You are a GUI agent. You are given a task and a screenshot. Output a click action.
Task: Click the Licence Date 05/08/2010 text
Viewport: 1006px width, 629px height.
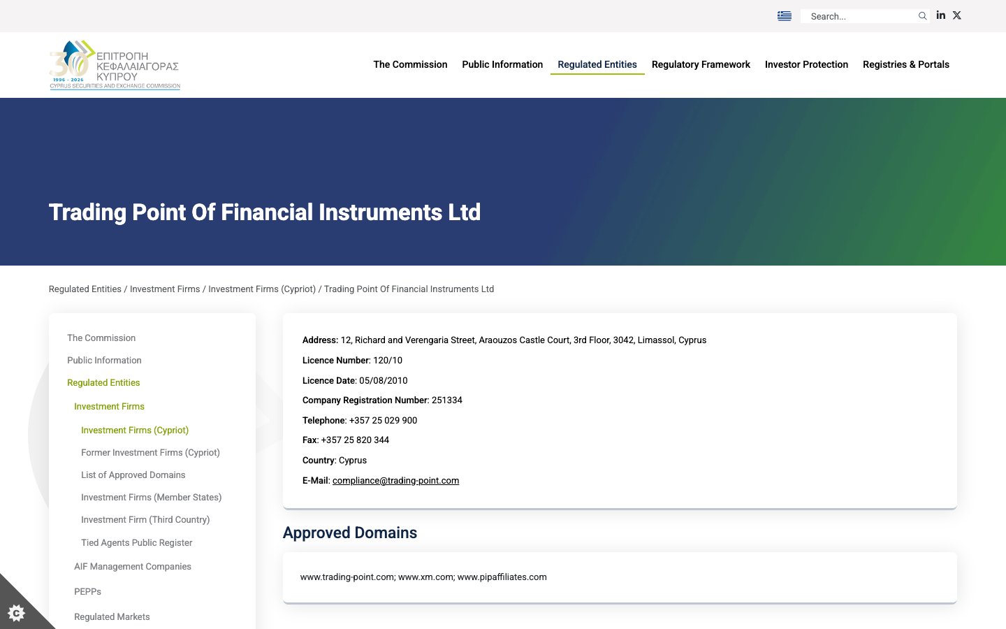[x=355, y=381]
